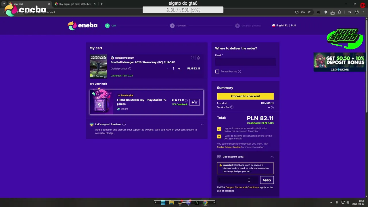Show info for PLN 22.11 price

point(186,100)
